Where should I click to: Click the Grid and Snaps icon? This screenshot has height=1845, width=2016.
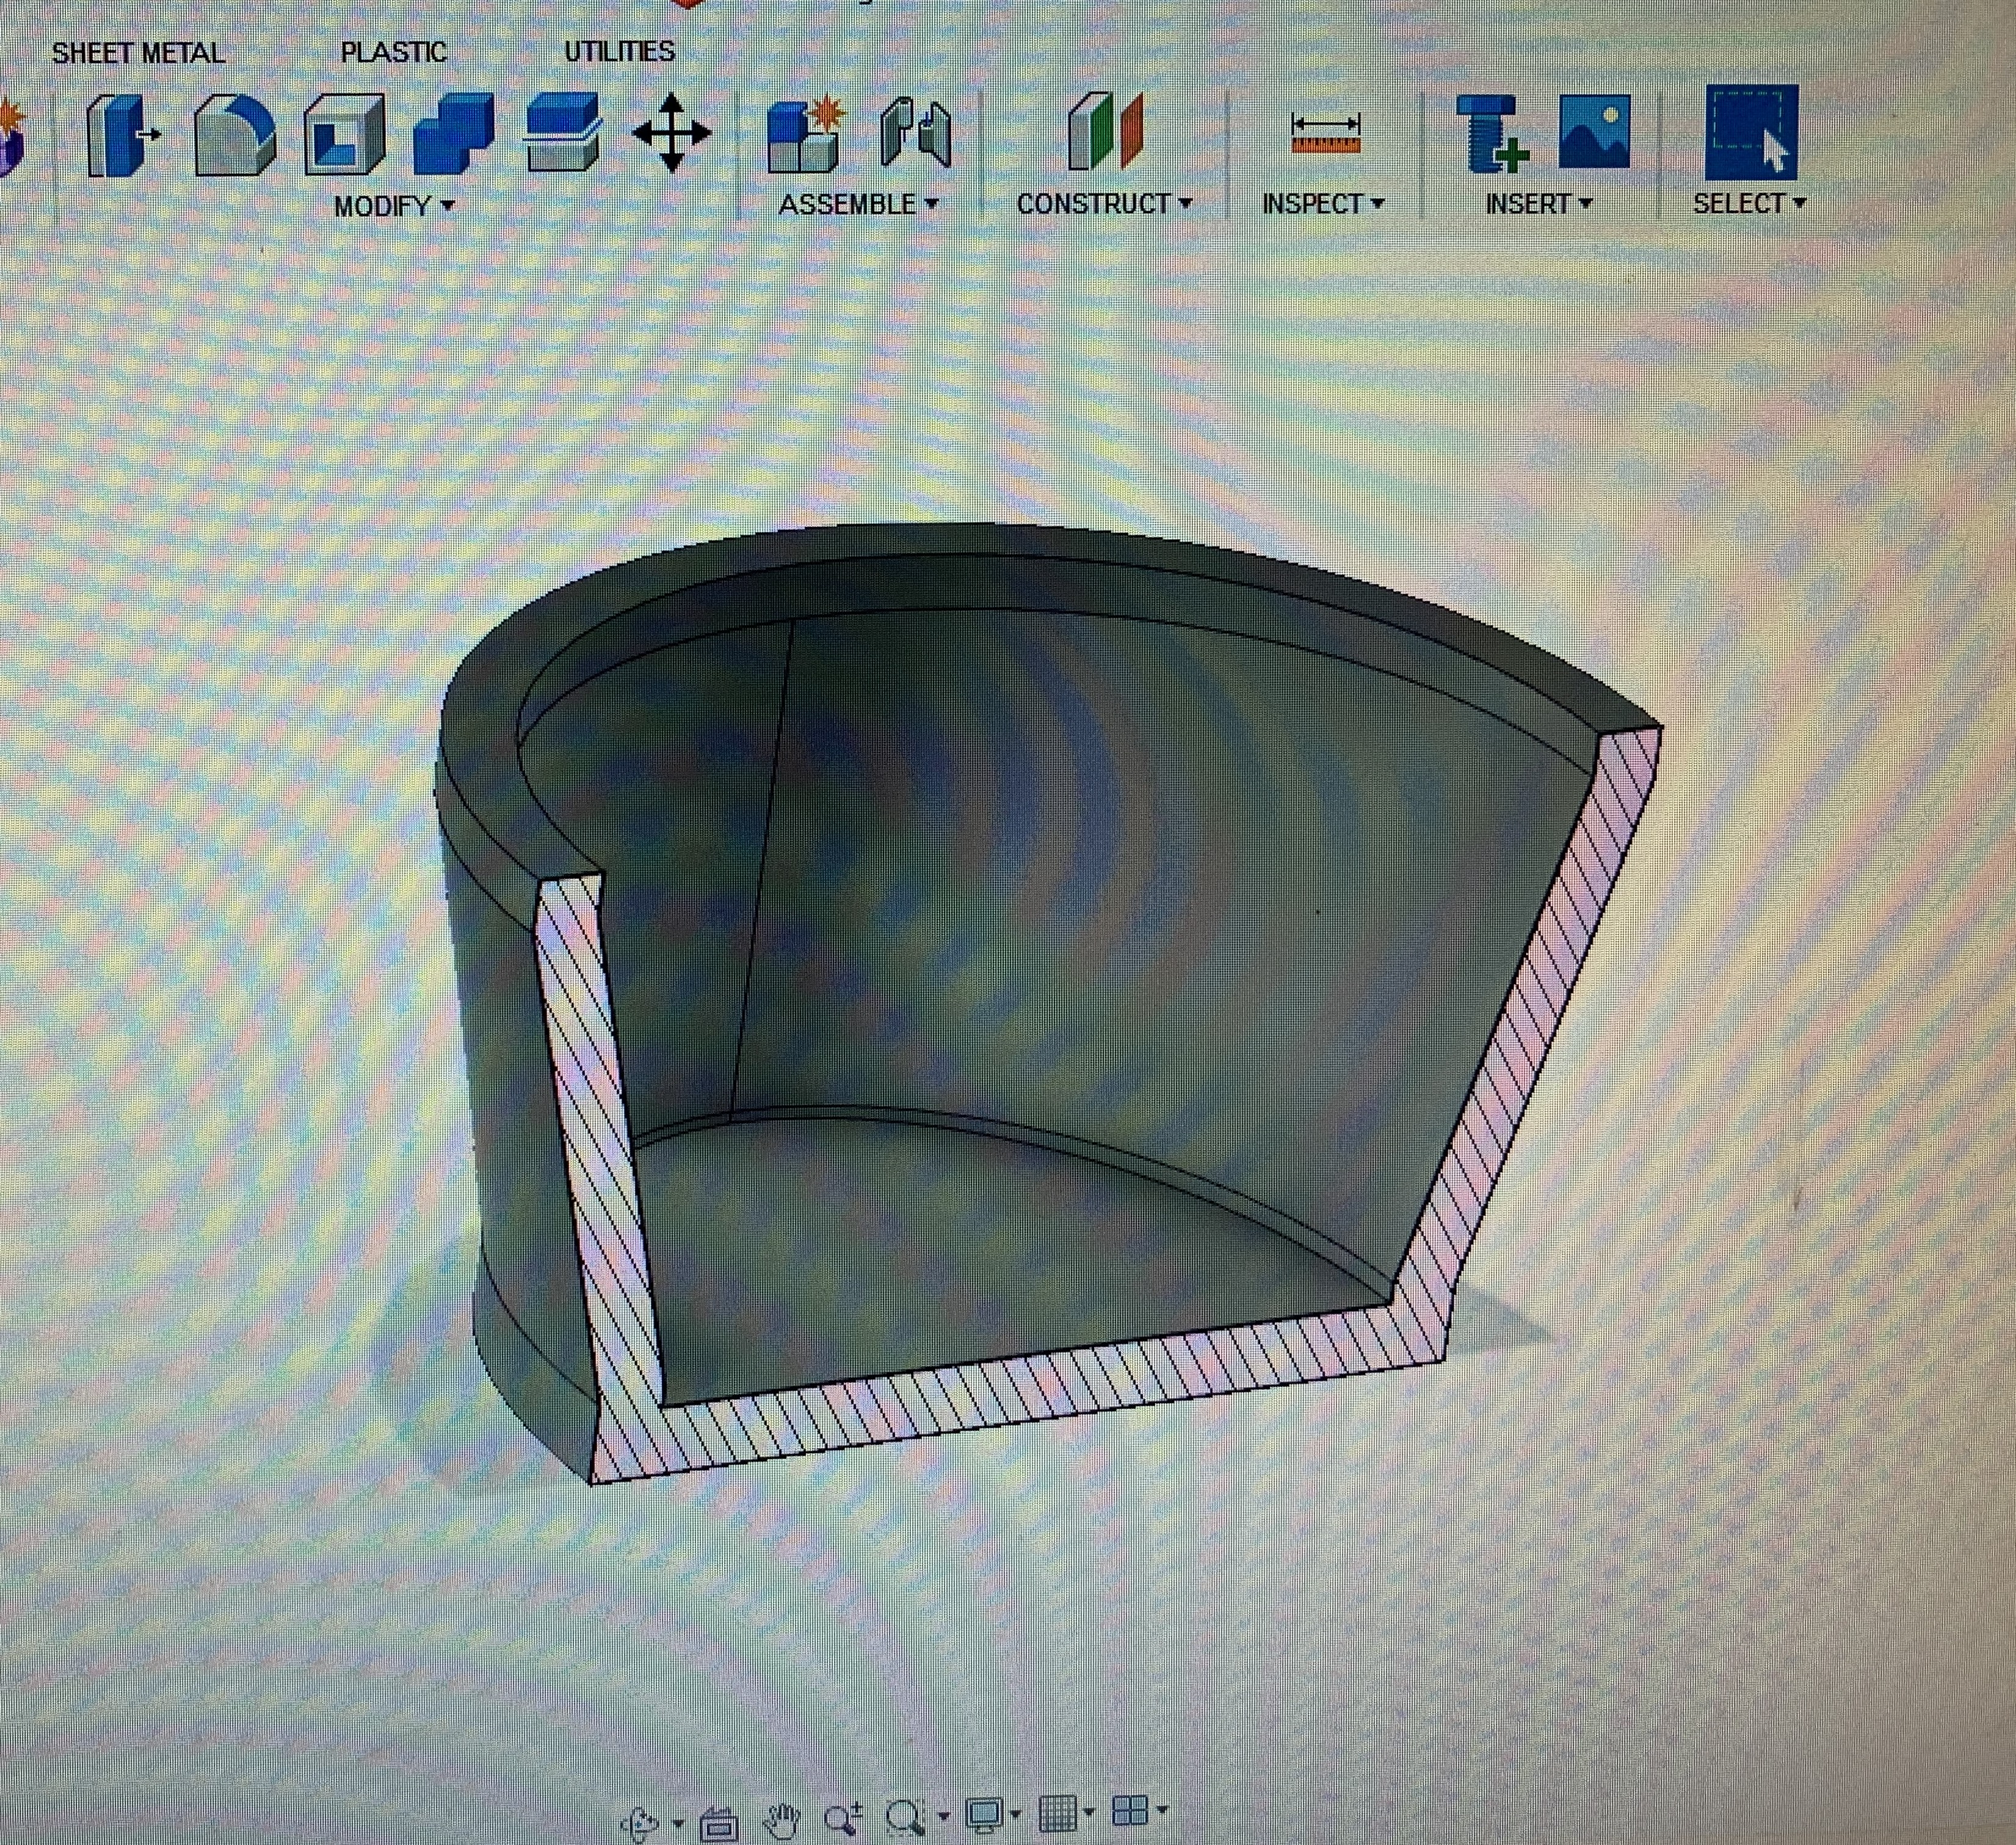pos(1058,1812)
